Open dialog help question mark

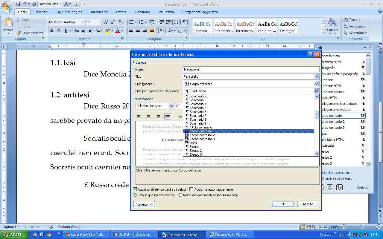[311, 54]
